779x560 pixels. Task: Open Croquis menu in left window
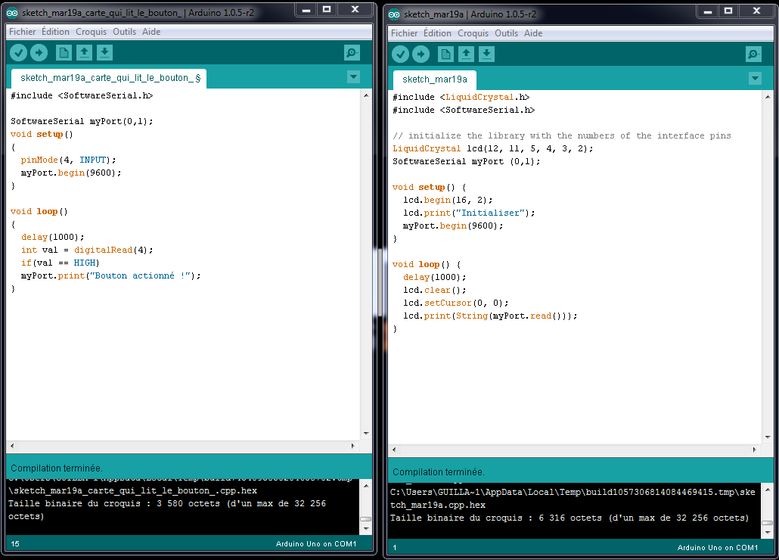tap(91, 32)
